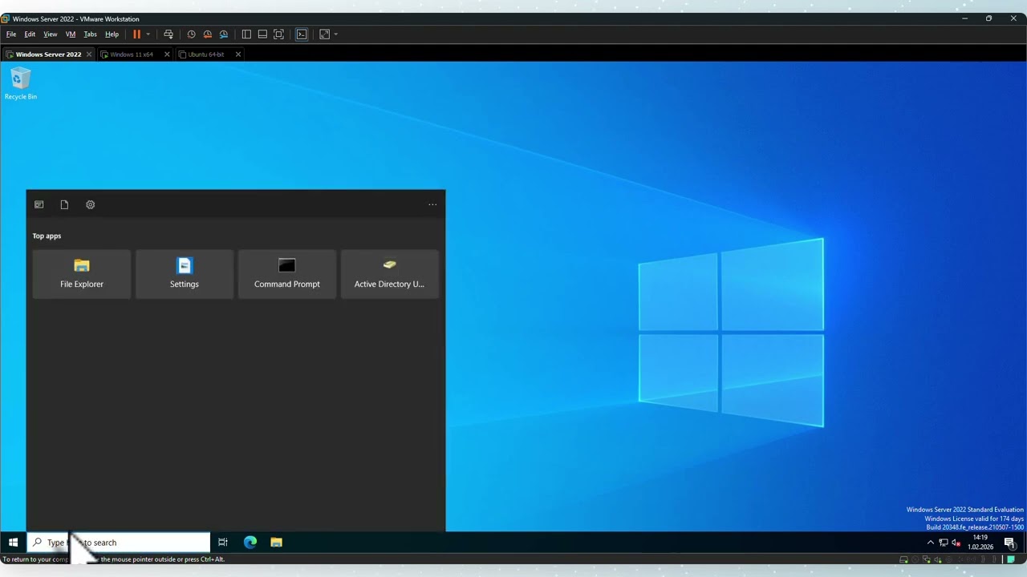Open Microsoft Edge from taskbar
Viewport: 1027px width, 577px height.
pyautogui.click(x=250, y=543)
